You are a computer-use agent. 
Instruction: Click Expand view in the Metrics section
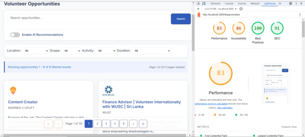pos(289,127)
